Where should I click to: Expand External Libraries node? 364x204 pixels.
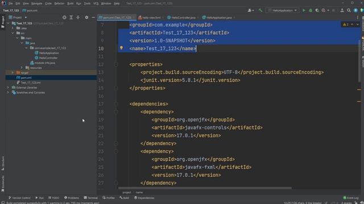[8, 87]
